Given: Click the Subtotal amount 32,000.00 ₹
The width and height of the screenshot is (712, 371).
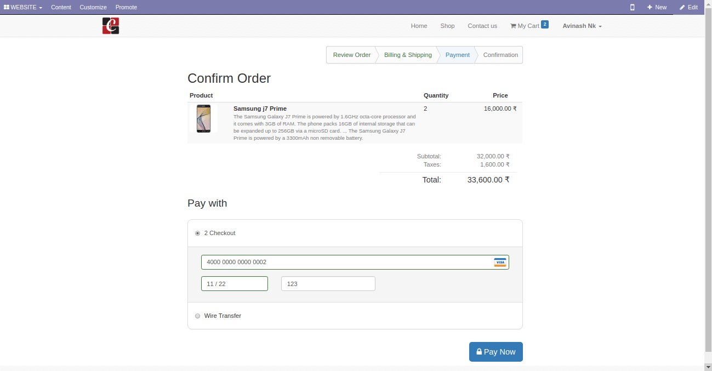Looking at the screenshot, I should (493, 156).
